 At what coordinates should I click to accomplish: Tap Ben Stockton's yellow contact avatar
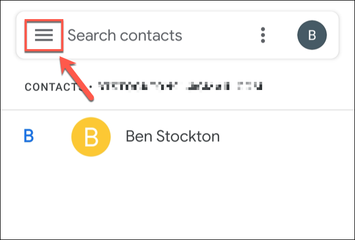click(x=91, y=136)
